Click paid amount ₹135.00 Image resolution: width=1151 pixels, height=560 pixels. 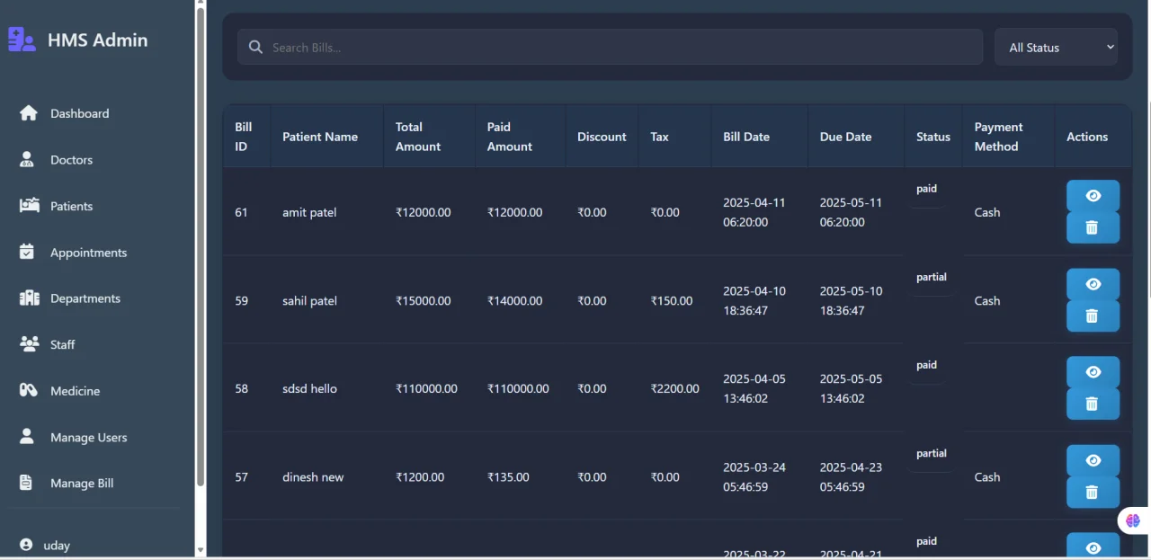(x=508, y=477)
